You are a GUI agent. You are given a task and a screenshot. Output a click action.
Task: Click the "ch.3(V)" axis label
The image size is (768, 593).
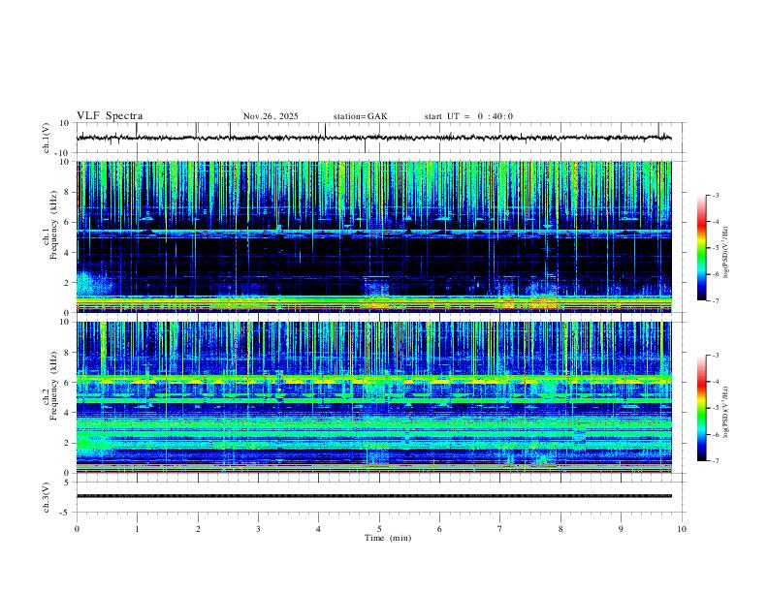(47, 497)
